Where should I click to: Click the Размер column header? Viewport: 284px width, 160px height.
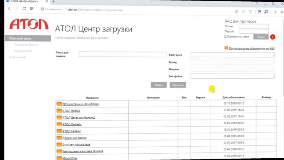click(x=266, y=97)
